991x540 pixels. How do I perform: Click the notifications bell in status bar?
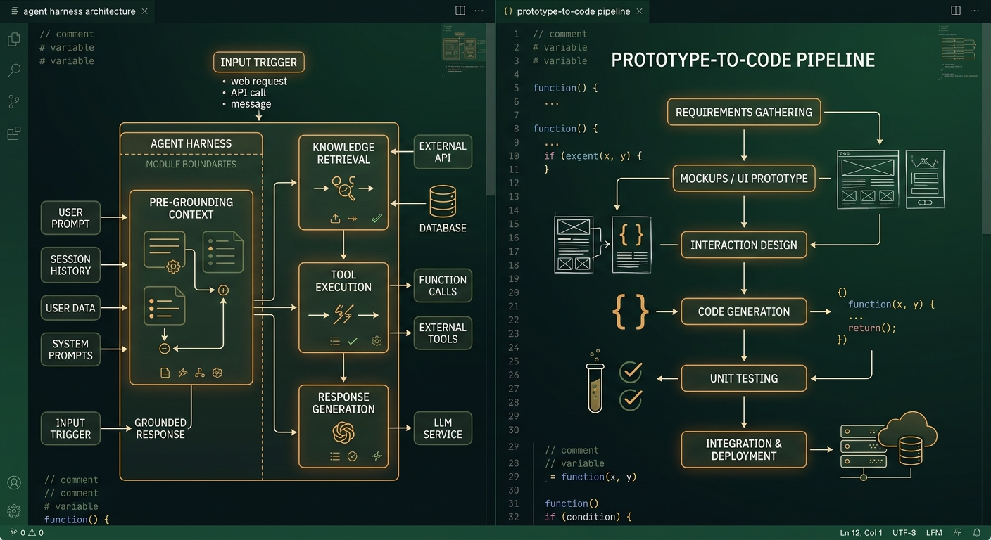977,533
